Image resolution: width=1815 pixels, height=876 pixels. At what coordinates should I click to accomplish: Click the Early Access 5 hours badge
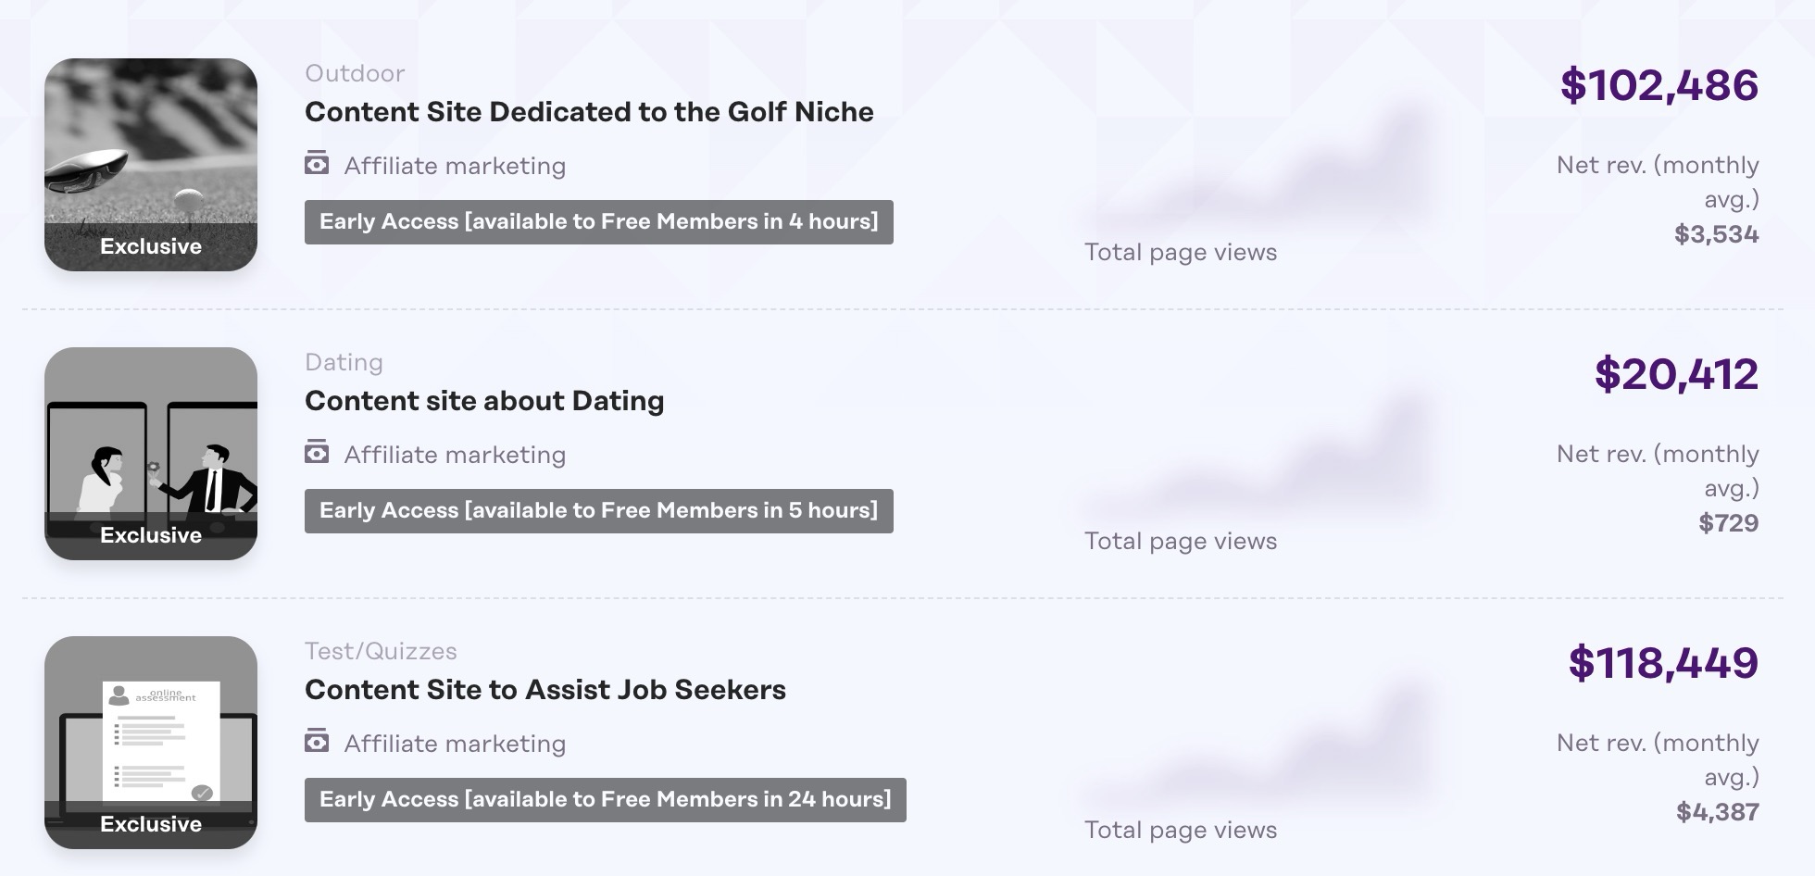pos(598,511)
